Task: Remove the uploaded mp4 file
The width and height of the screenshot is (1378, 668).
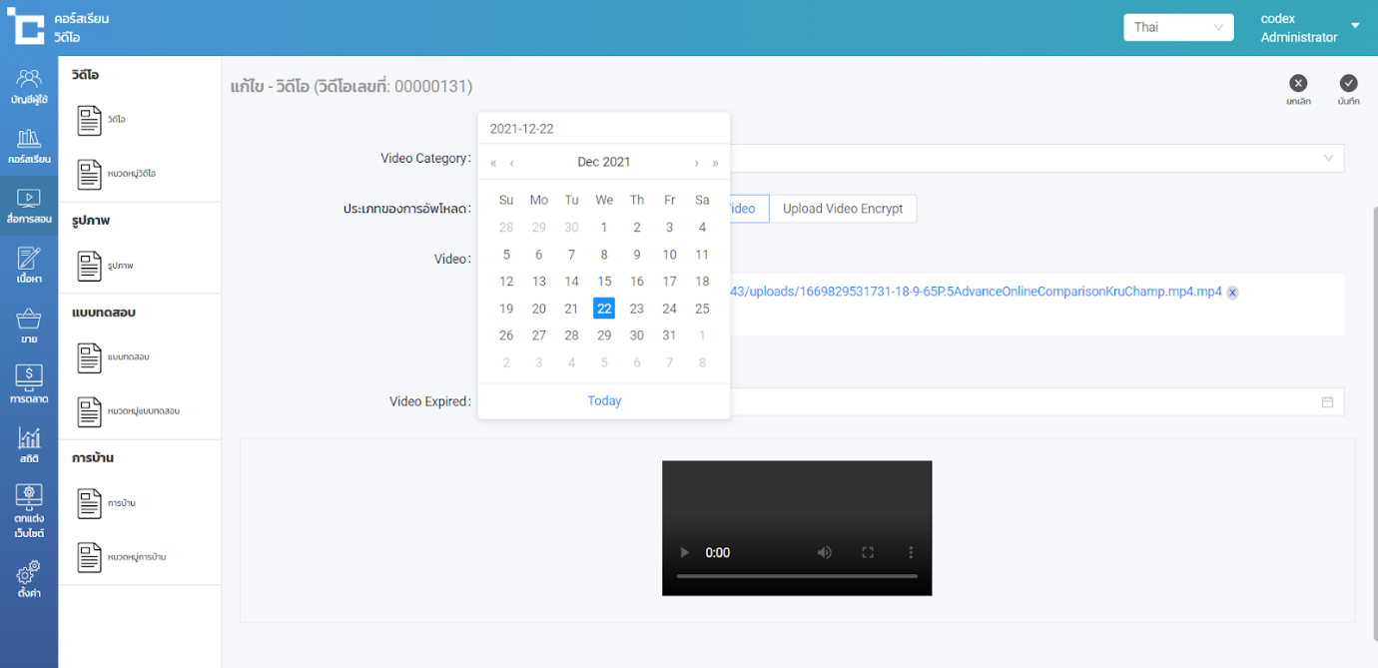Action: [x=1232, y=293]
